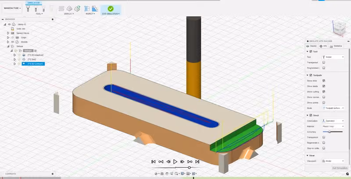351x179 pixels.
Task: Toggle the Tool section checkbox
Action: point(311,52)
